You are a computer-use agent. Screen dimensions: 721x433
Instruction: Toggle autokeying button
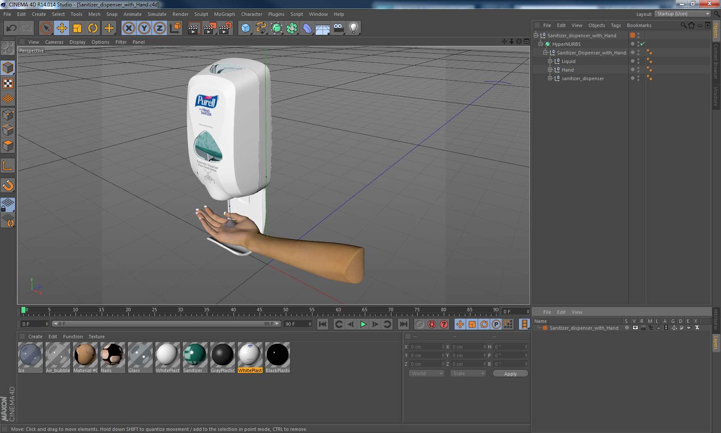pyautogui.click(x=432, y=324)
